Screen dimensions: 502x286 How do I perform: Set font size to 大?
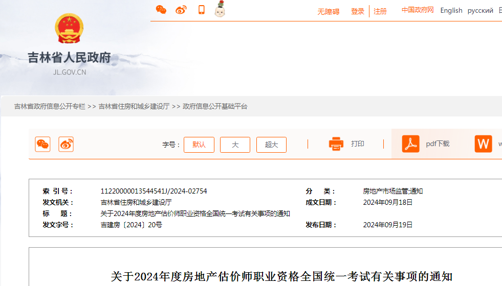(x=235, y=145)
